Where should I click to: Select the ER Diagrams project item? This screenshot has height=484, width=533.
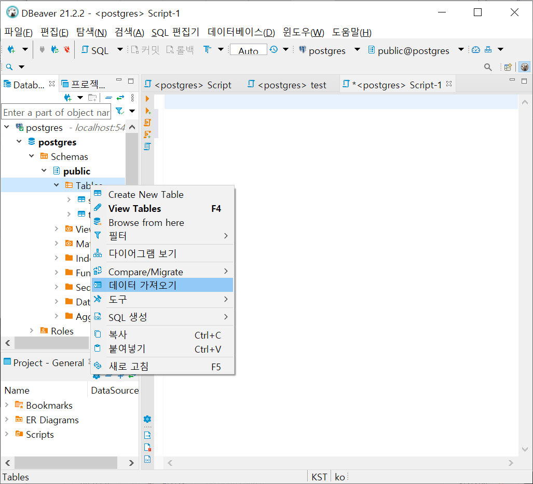[x=52, y=420]
